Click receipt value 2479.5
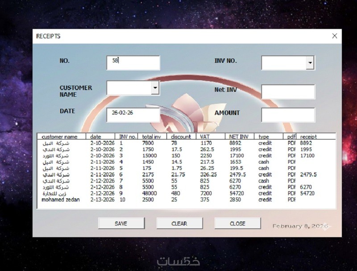 (x=308, y=175)
